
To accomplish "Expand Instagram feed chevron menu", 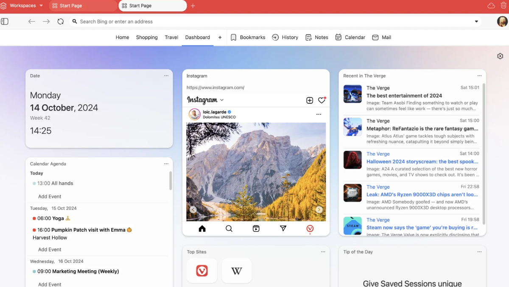I will (222, 100).
